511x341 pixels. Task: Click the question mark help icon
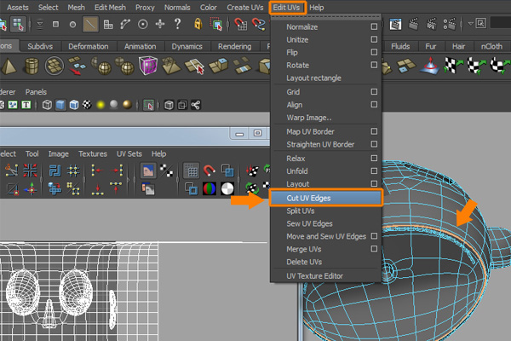tap(176, 26)
